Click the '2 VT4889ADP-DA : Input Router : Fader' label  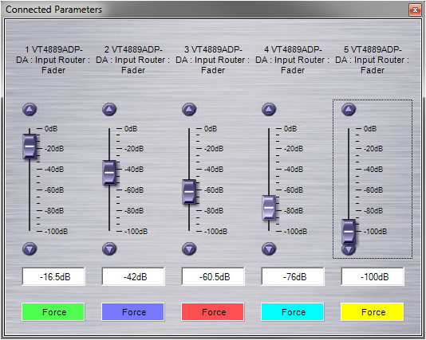point(133,60)
